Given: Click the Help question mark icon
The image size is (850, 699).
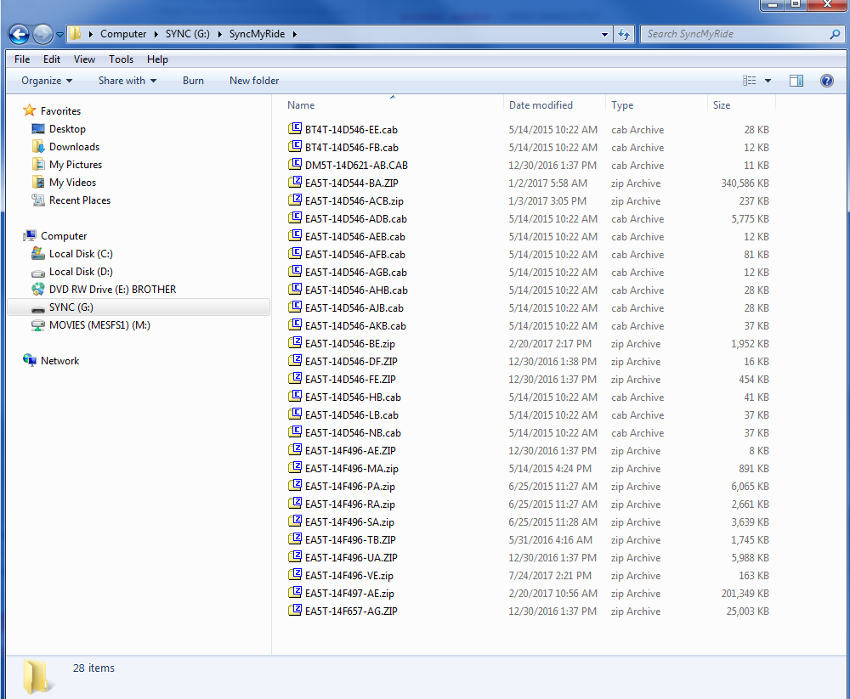Looking at the screenshot, I should pos(826,80).
